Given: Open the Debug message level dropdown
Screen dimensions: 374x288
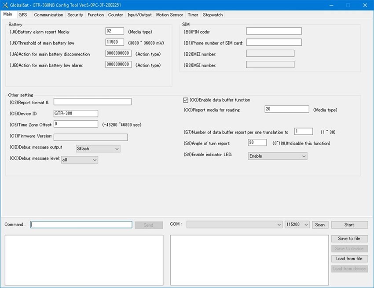Looking at the screenshot, I should pyautogui.click(x=80, y=160).
